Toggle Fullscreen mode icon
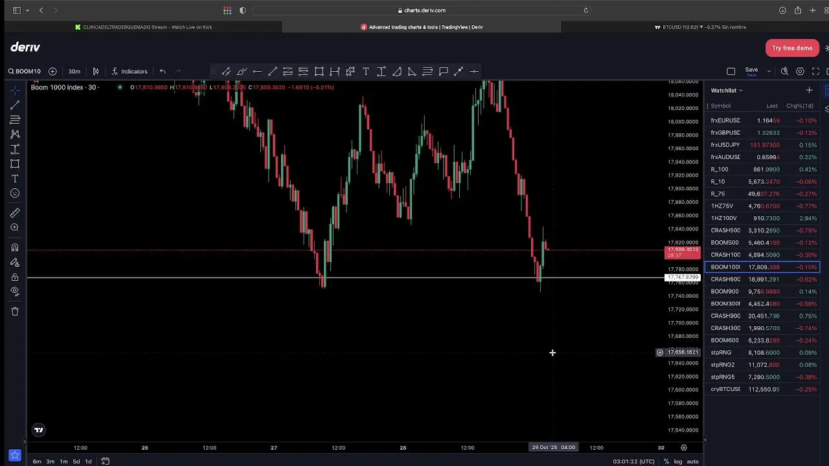The height and width of the screenshot is (466, 829). pos(816,71)
